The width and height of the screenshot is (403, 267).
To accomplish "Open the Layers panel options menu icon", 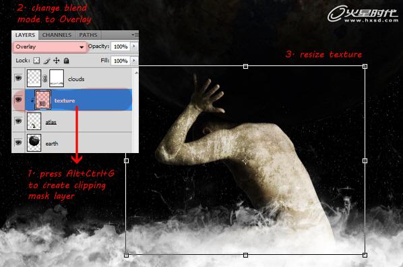I will 135,35.
